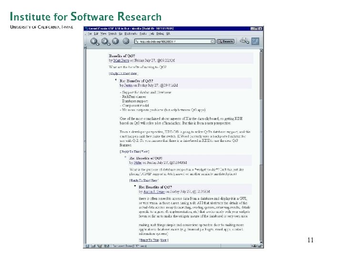The height and width of the screenshot is (257, 343).
Task: Click "Re: Benefits of Qt3?" heading by Justin
Action: tap(136, 81)
